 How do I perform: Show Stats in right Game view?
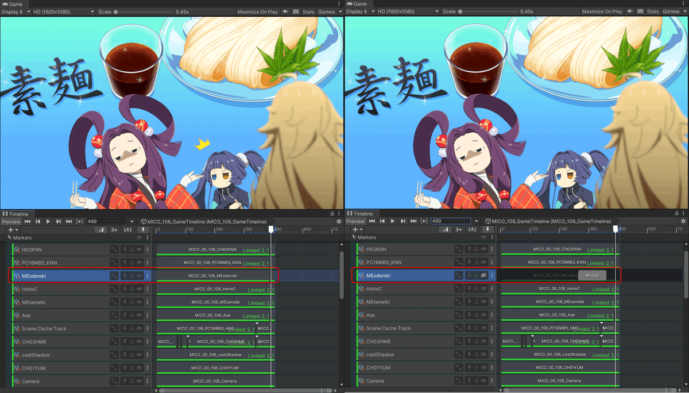tap(653, 11)
